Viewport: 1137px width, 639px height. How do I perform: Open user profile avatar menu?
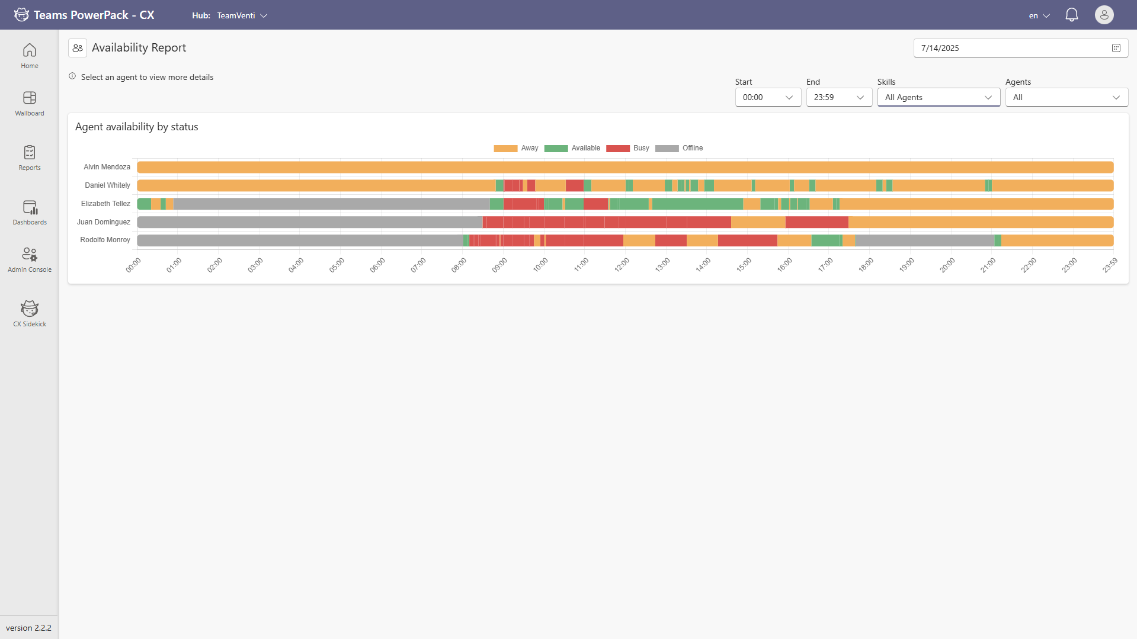(1104, 15)
